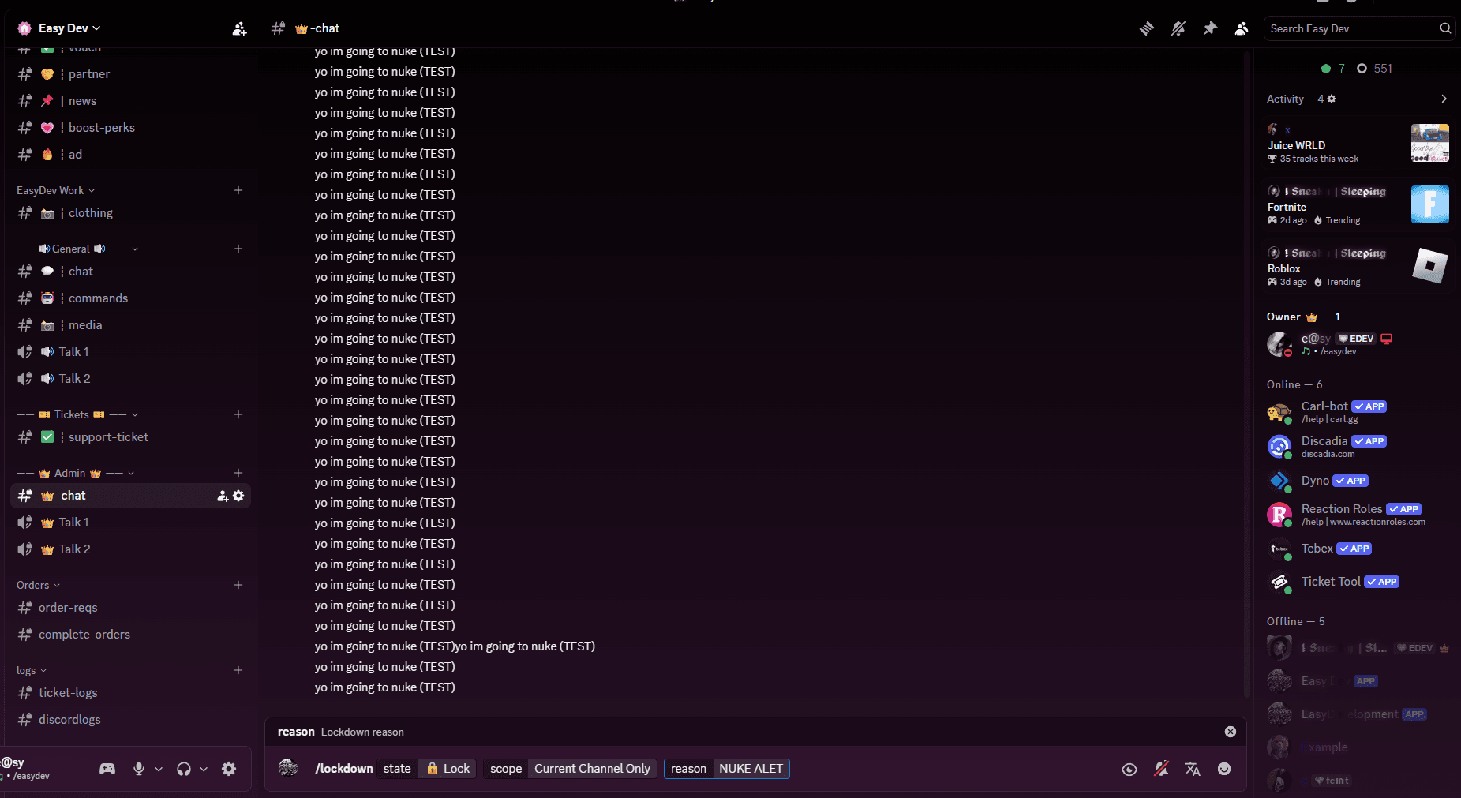Open the Easy Dev server dropdown
This screenshot has width=1461, height=798.
(x=69, y=28)
